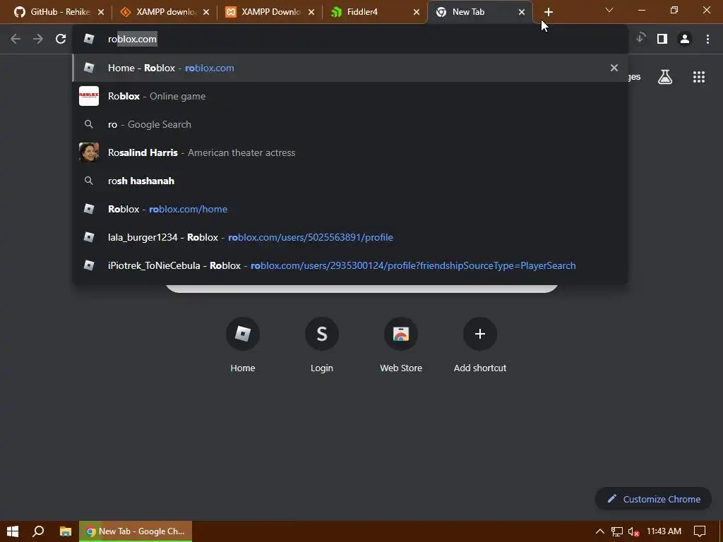Select Roblox Online game suggestion

pyautogui.click(x=350, y=96)
